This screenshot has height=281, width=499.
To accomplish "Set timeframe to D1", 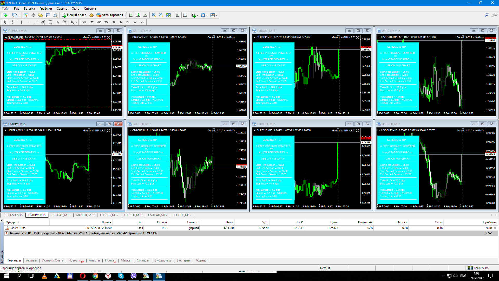I will coord(128,22).
